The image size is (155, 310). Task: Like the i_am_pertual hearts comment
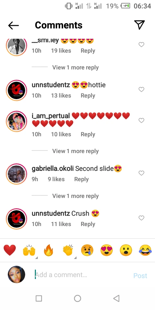tap(141, 120)
